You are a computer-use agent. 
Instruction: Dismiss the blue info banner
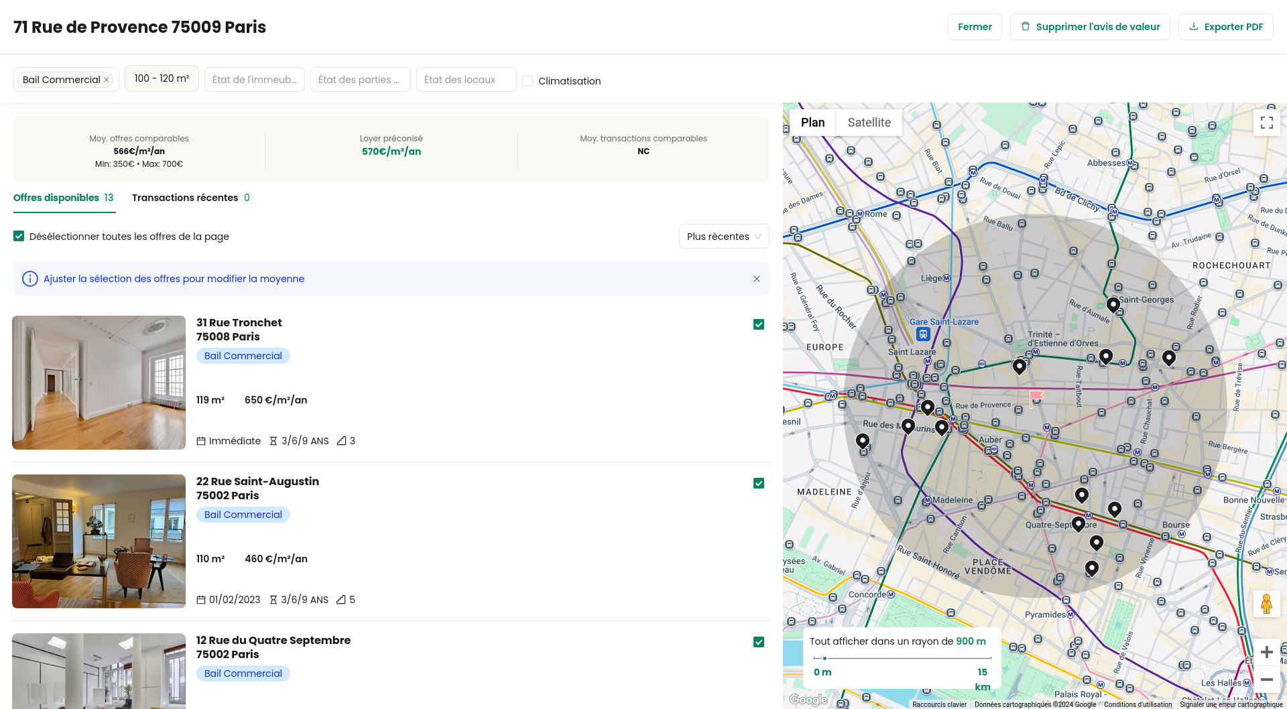(x=756, y=279)
